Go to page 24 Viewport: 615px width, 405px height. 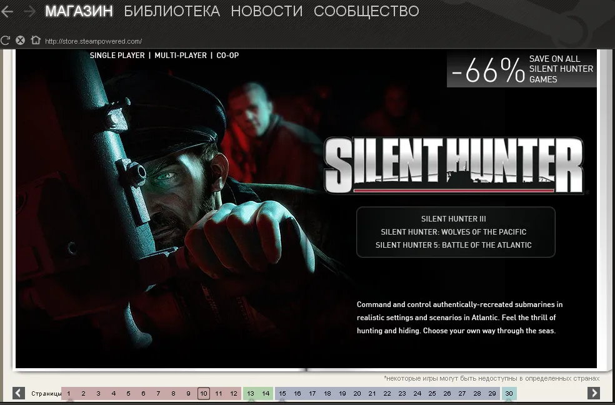pyautogui.click(x=417, y=393)
